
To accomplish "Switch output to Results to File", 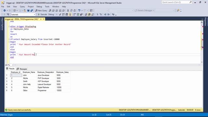I will click(x=93, y=14).
